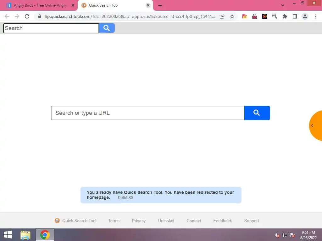Viewport: 322px width, 241px height.
Task: Open the Terms footer link
Action: (x=114, y=221)
